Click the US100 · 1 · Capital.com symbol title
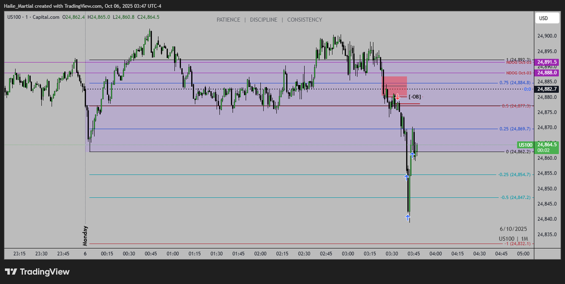 click(x=33, y=17)
